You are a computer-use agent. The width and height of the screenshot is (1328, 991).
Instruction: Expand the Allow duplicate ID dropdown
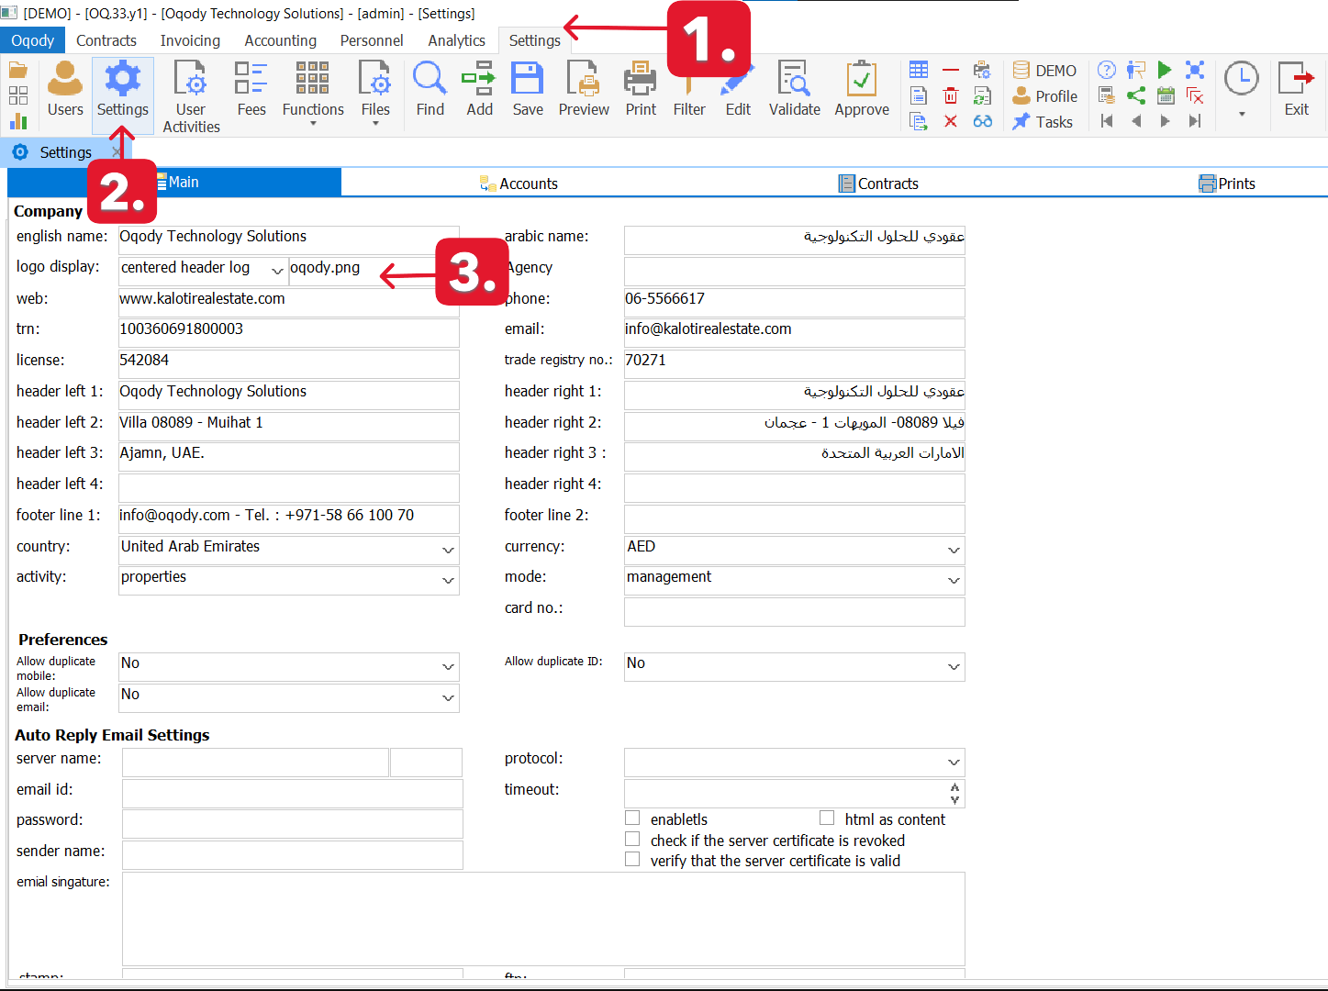pos(954,667)
